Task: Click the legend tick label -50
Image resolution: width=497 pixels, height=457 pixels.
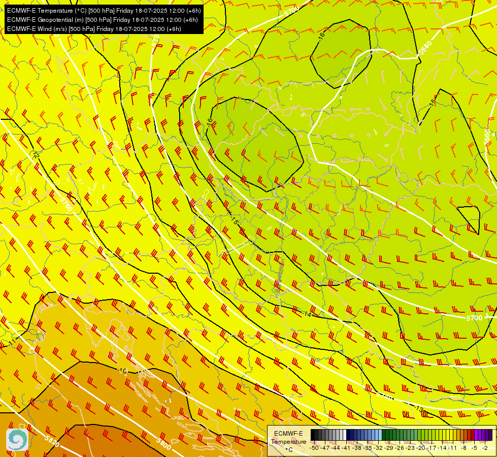Action: tap(314, 448)
